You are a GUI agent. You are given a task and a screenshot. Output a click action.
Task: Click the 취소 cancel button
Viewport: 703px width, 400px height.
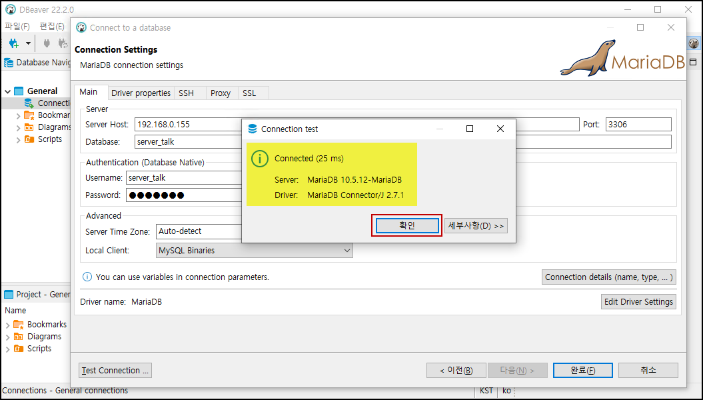pos(648,371)
